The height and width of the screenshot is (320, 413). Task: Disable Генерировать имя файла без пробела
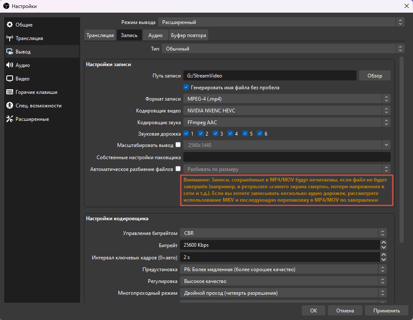coord(186,87)
